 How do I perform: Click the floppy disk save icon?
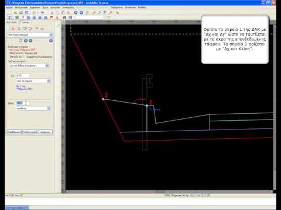click(x=21, y=12)
